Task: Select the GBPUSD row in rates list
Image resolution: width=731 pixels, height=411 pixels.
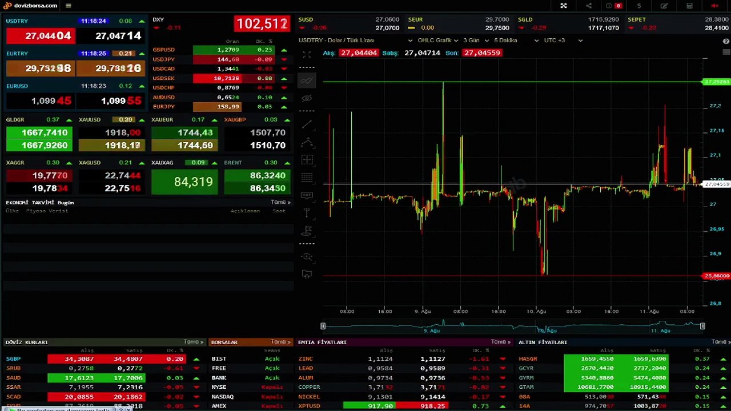Action: [x=220, y=50]
